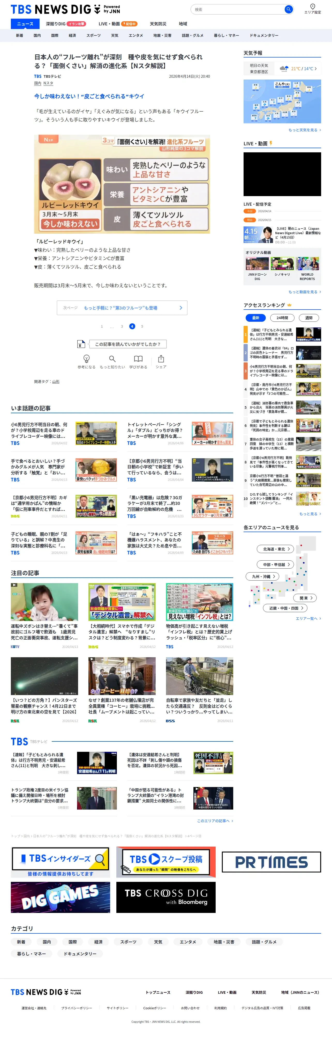This screenshot has height=1058, width=332.
Task: Open the 中部・甲信越 area button
Action: click(275, 564)
